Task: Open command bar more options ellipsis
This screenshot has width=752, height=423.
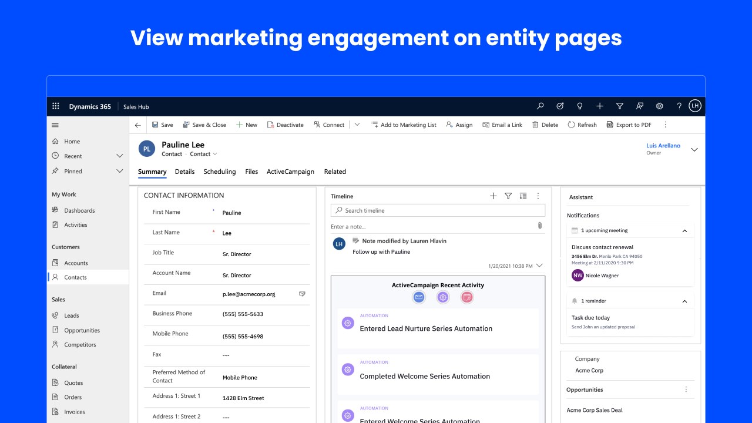Action: (666, 125)
